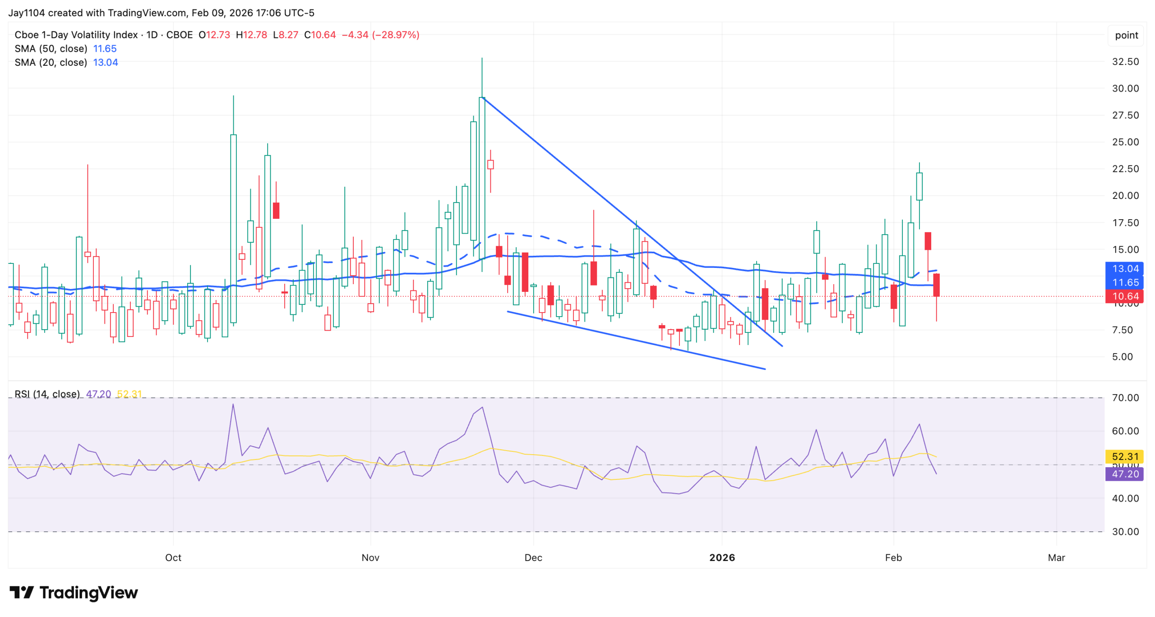The height and width of the screenshot is (617, 1155).
Task: Click the blue 13.04 SMA price tag
Action: point(1123,269)
